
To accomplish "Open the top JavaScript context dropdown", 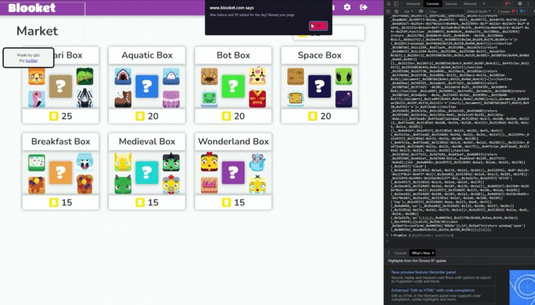I will tap(409, 11).
